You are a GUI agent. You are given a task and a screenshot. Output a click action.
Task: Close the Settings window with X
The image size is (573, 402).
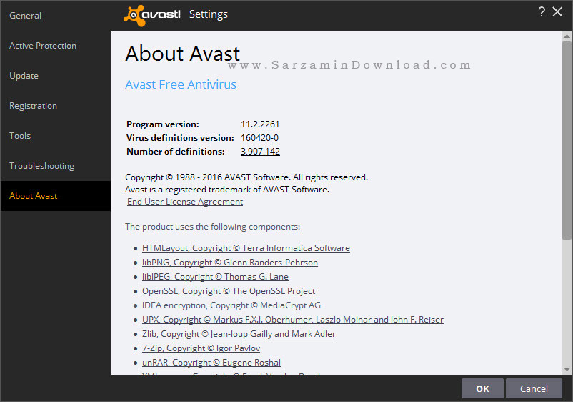[x=557, y=12]
